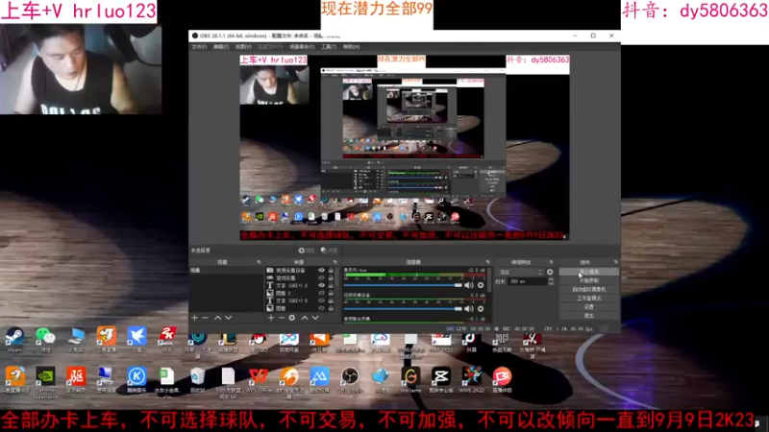The width and height of the screenshot is (769, 432).
Task: Open the WeGame desktop shortcut
Action: tap(410, 378)
